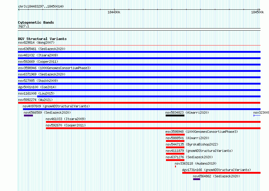Click the purple nsv6564862 feature bar
Viewport: 269px width, 191px height.
point(196,179)
